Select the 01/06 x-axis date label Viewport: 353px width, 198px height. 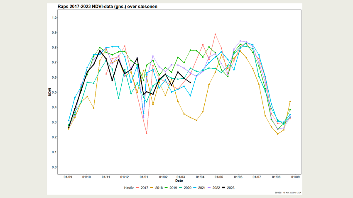coord(238,177)
